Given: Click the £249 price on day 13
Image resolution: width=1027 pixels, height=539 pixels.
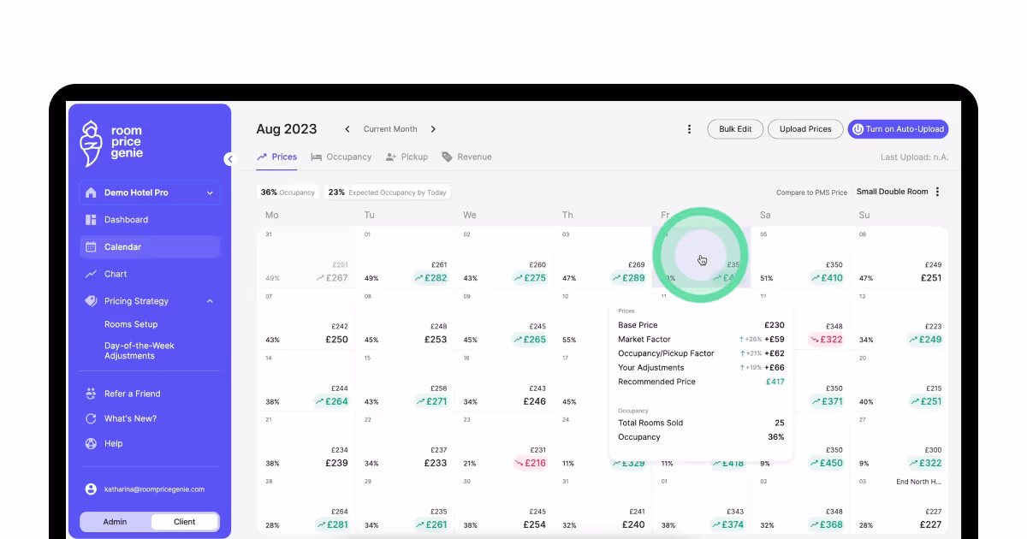Looking at the screenshot, I should (925, 340).
